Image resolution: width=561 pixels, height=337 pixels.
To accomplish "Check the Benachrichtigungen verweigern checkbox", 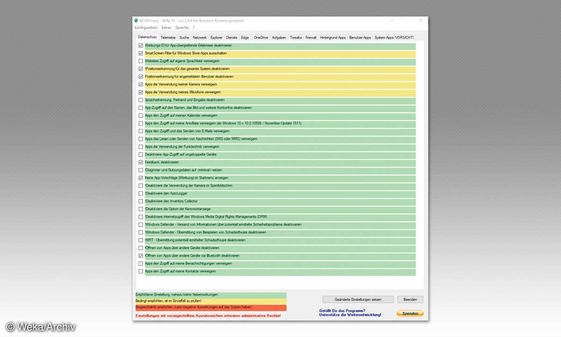I will click(x=141, y=264).
